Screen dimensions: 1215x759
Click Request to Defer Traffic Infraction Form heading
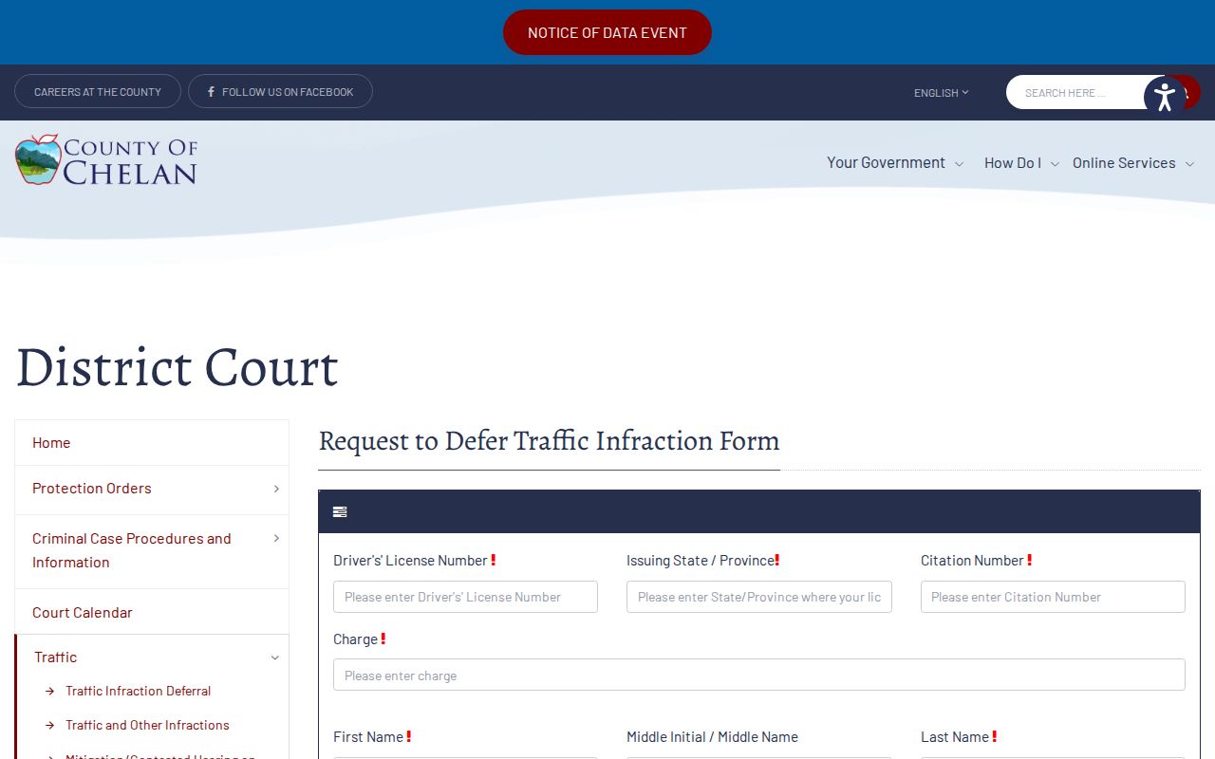coord(549,441)
